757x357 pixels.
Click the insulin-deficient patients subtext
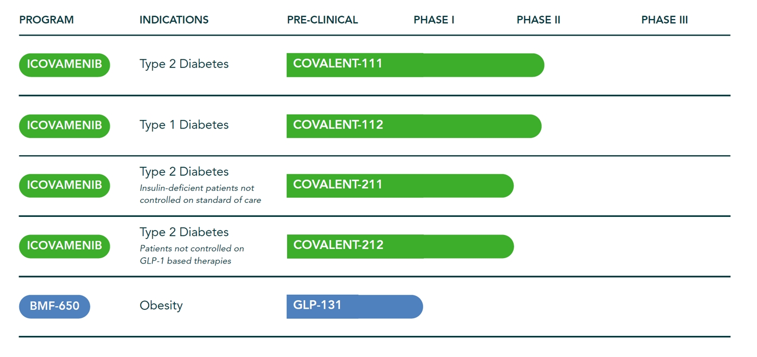[200, 194]
